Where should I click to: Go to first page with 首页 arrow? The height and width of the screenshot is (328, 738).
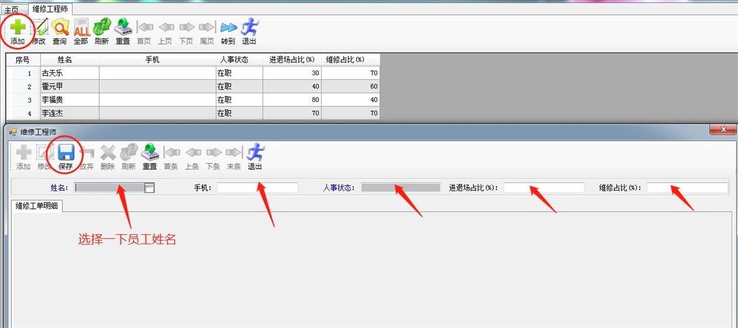[x=146, y=27]
